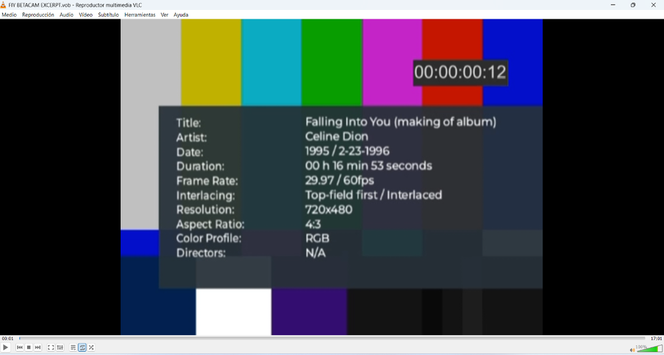This screenshot has height=355, width=664.
Task: Click the VLC cone icon in title bar
Action: pyautogui.click(x=4, y=5)
